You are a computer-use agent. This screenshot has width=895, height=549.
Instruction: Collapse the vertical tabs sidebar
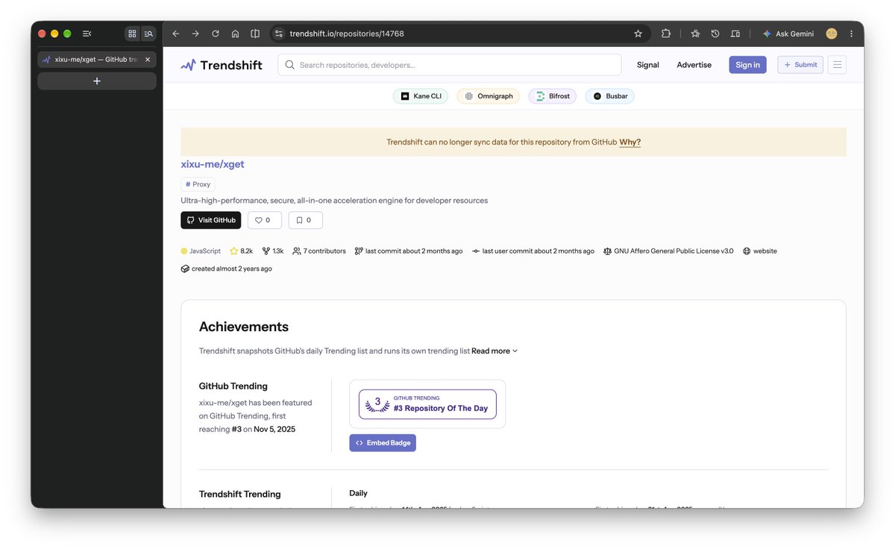87,34
